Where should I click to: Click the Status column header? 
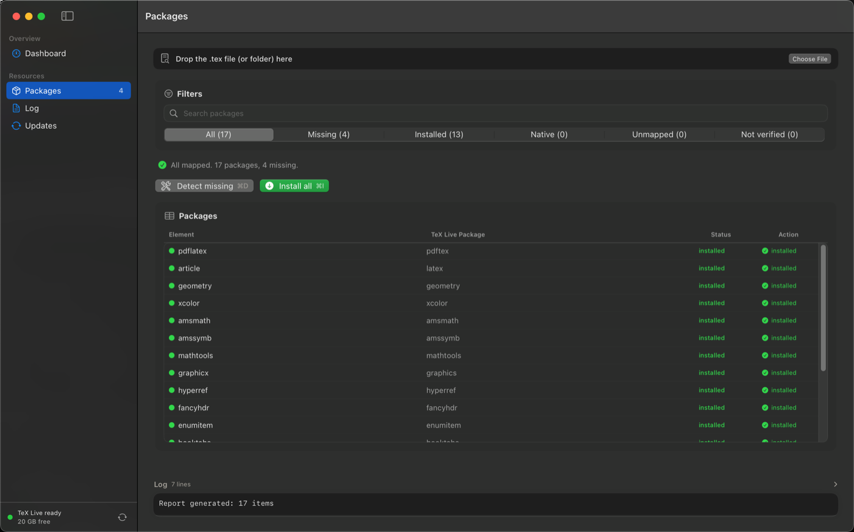pos(720,235)
